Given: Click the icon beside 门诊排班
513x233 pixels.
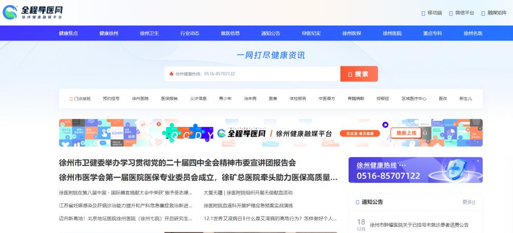Looking at the screenshot, I should (71, 98).
